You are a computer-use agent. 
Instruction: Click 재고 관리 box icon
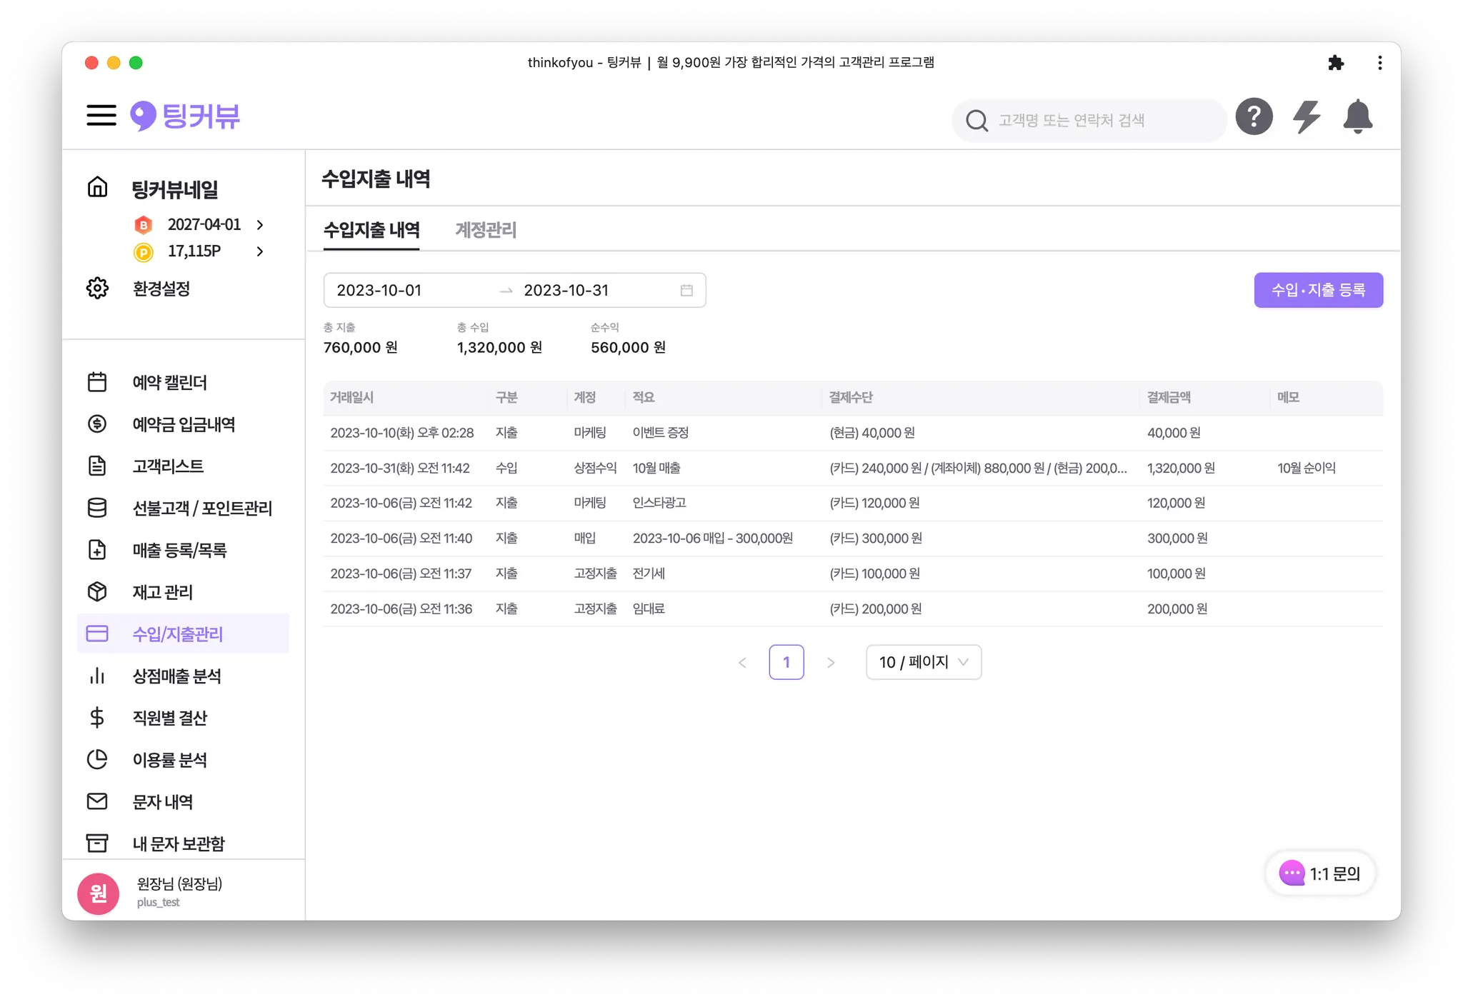pyautogui.click(x=97, y=592)
